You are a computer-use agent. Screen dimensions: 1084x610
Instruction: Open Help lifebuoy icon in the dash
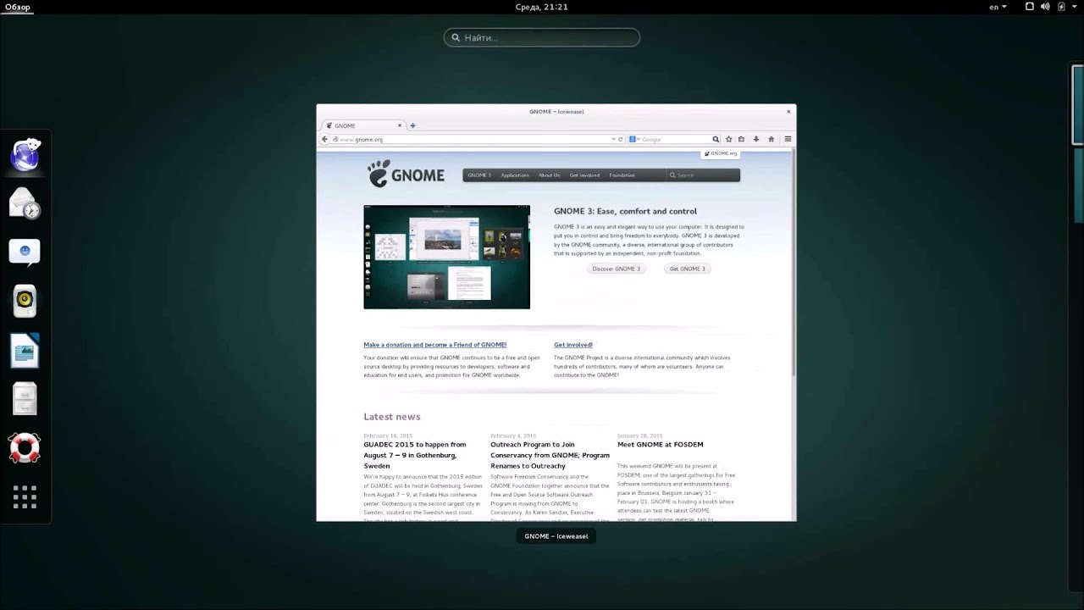point(25,447)
